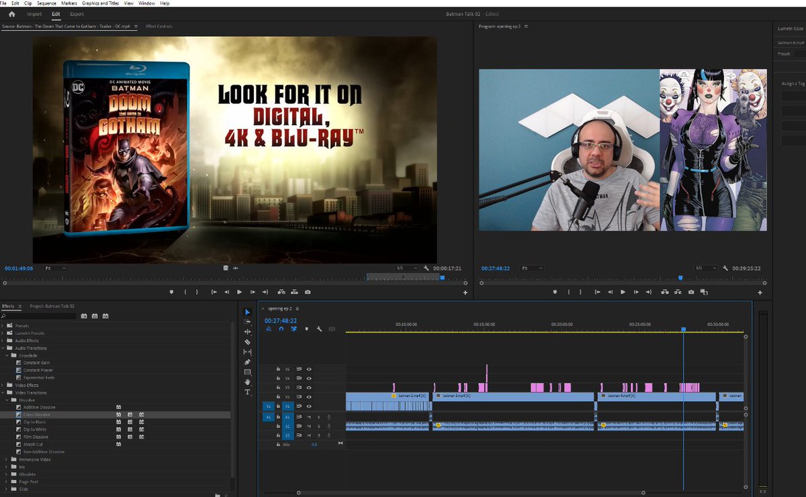Viewport: 806px width, 497px height.
Task: Select the Slip tool
Action: click(247, 351)
